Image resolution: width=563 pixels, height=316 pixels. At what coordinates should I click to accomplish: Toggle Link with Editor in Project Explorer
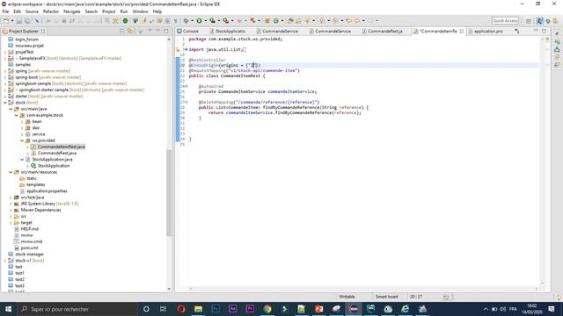129,32
